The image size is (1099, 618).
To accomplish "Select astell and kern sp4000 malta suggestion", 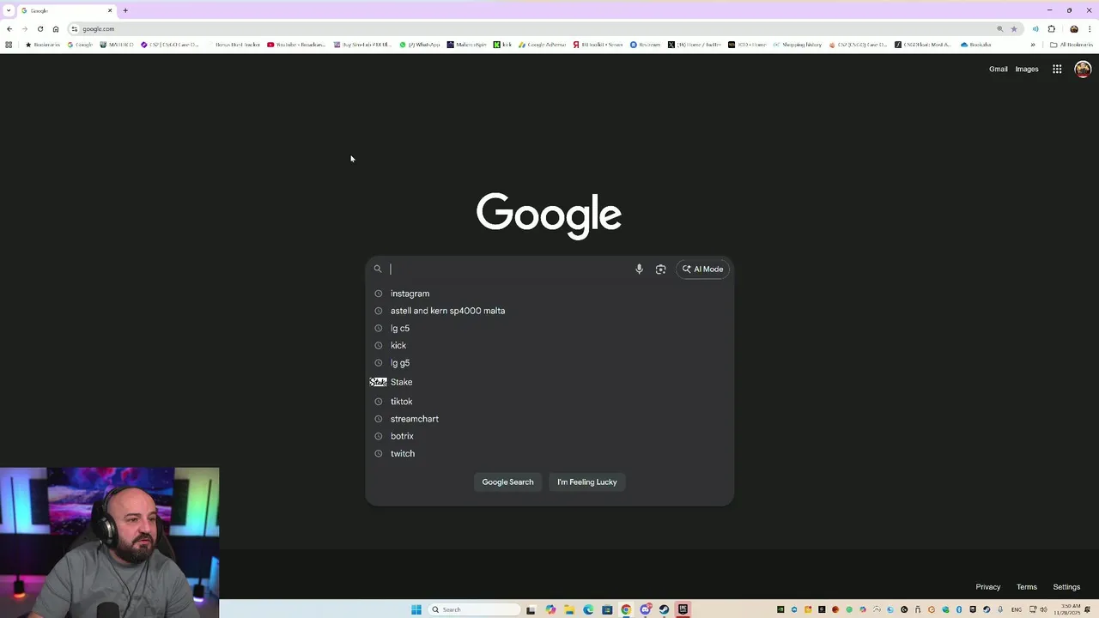I will pos(549,311).
